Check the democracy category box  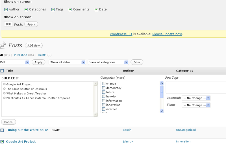coord(104,88)
